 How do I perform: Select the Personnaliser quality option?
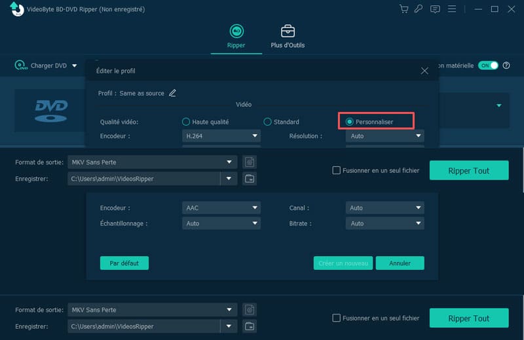pyautogui.click(x=350, y=122)
